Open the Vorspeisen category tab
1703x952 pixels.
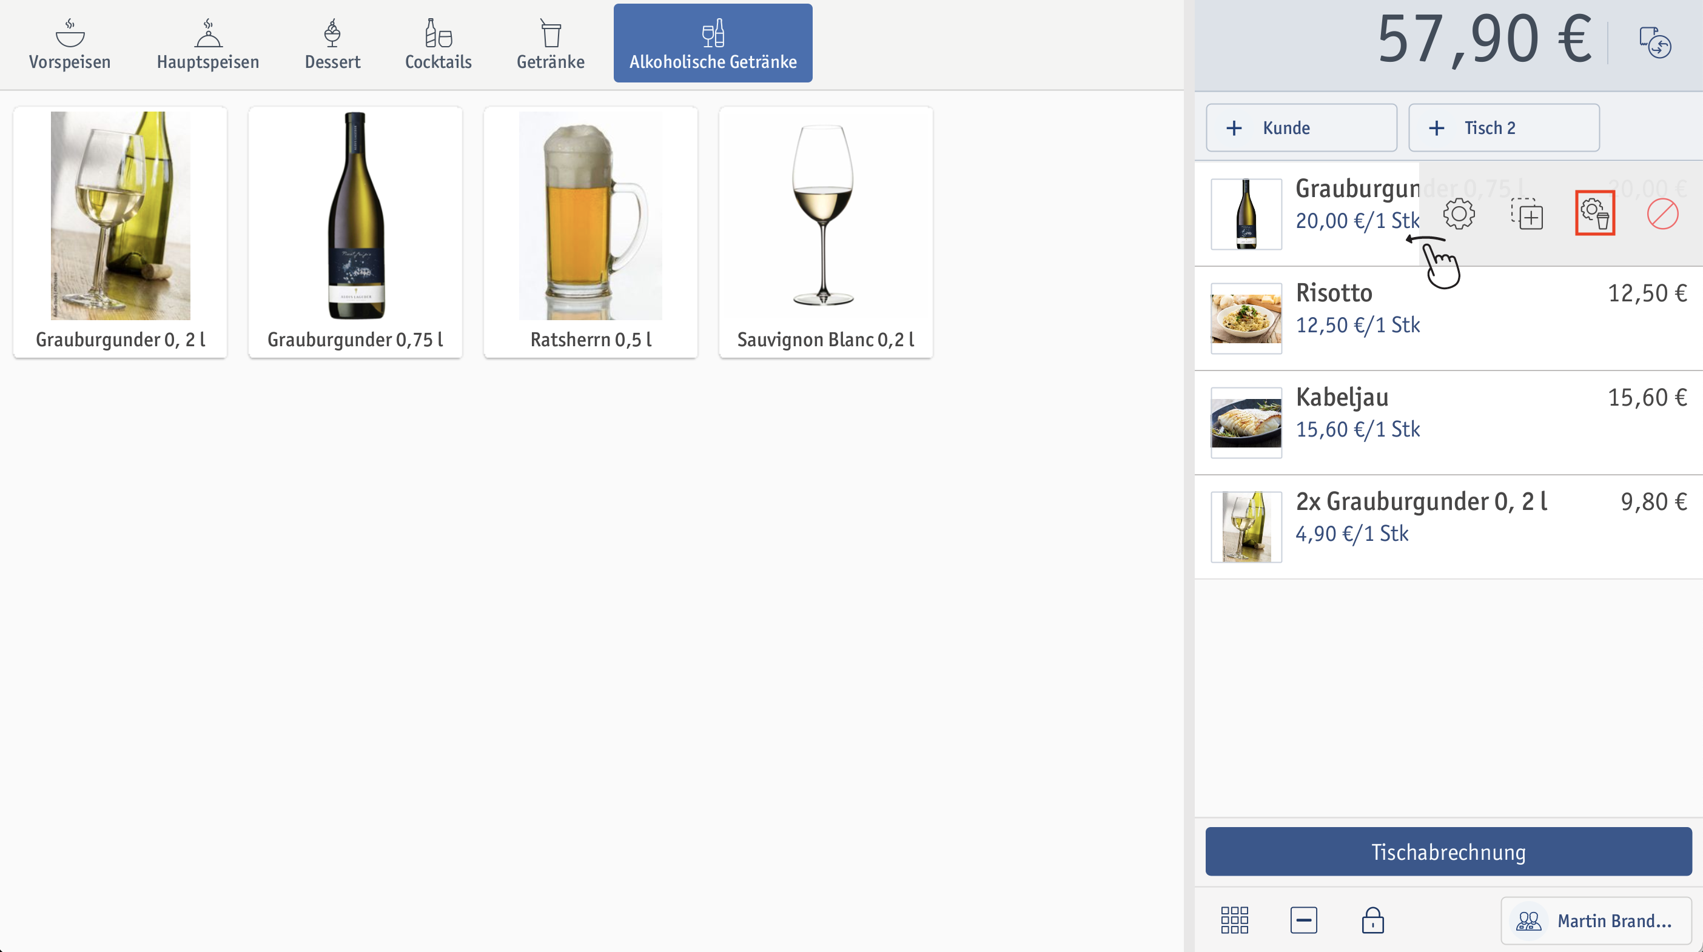[x=69, y=44]
